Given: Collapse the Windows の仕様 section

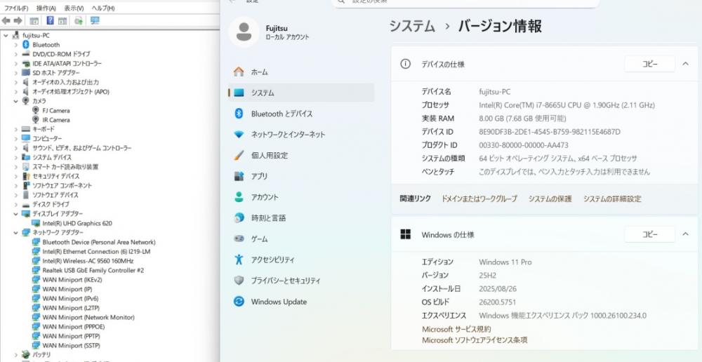Looking at the screenshot, I should coord(685,234).
